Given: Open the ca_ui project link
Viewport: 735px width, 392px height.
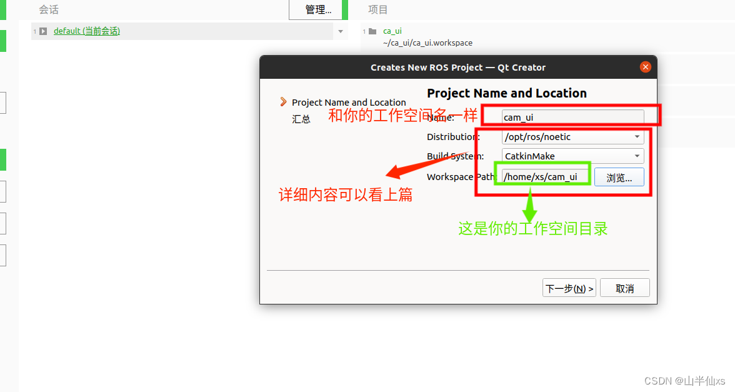Looking at the screenshot, I should click(392, 31).
